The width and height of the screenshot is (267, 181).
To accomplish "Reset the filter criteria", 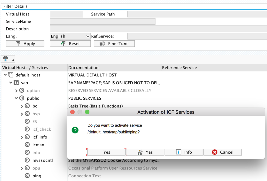I will coord(70,43).
